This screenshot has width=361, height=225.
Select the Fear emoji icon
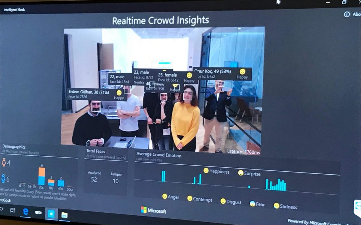[252, 203]
